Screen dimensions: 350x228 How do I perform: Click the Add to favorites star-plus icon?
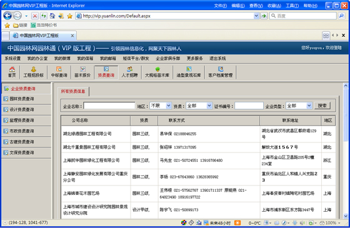coord(61,16)
